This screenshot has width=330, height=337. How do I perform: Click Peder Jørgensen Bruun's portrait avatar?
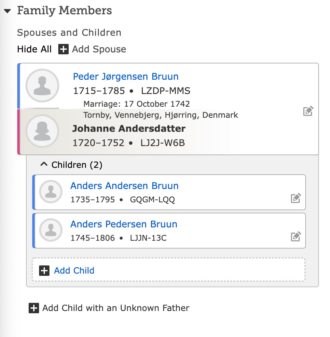tap(42, 86)
